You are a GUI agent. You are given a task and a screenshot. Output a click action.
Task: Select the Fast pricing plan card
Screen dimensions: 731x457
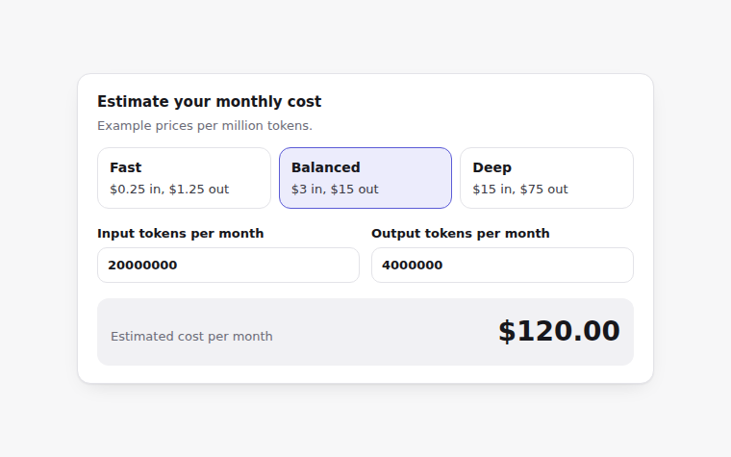[x=184, y=178]
